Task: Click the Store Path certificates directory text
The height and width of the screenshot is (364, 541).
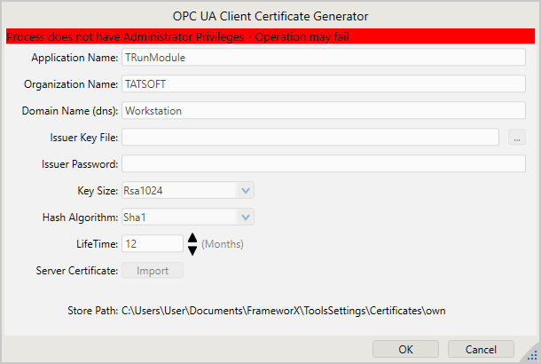Action: [282, 312]
